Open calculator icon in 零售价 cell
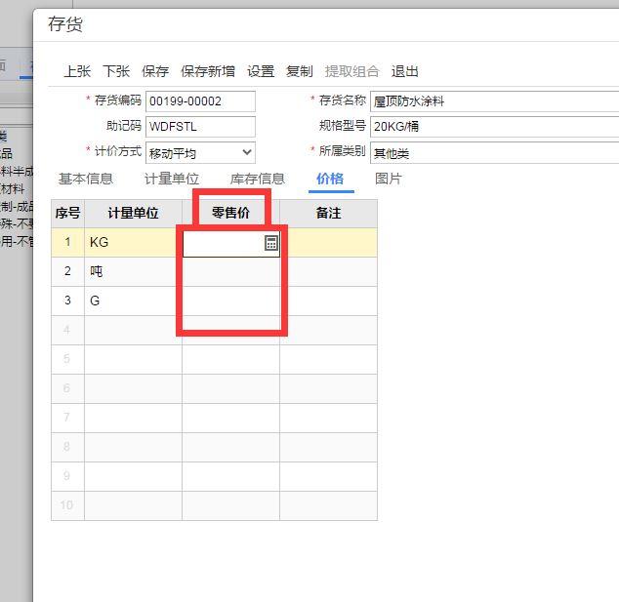 271,243
